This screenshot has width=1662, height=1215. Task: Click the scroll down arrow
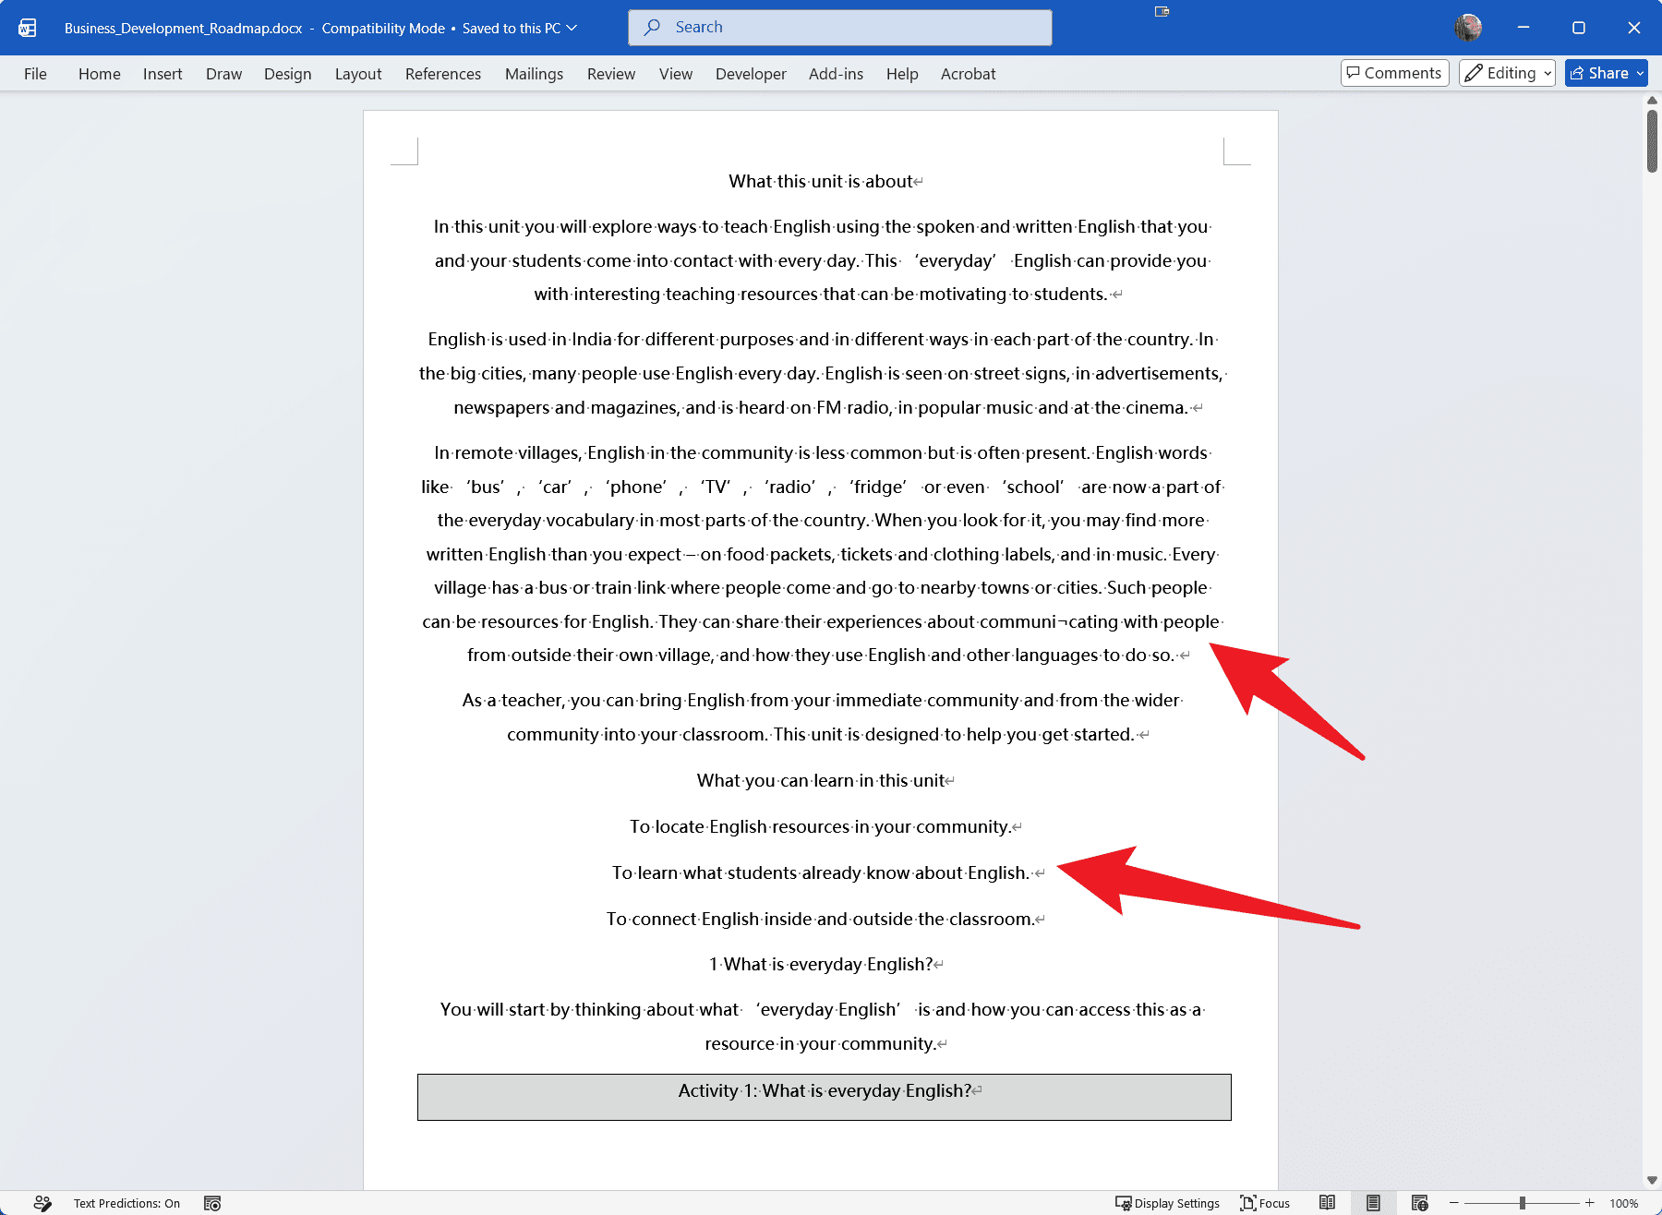1652,1180
